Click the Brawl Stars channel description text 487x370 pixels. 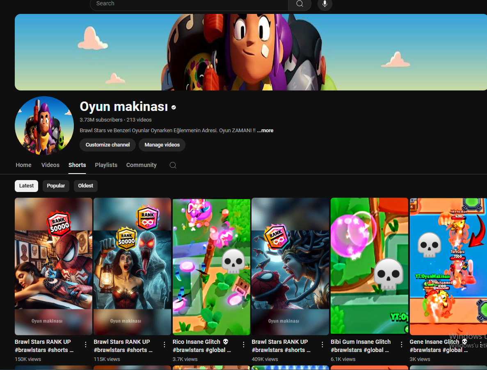(167, 131)
